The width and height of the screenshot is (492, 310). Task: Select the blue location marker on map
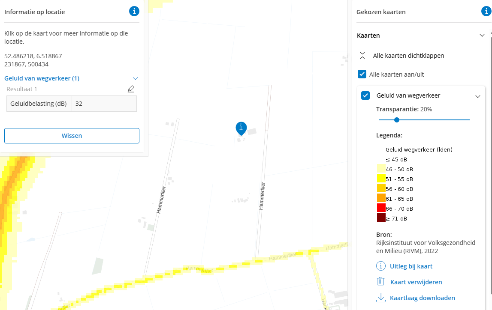tap(241, 128)
